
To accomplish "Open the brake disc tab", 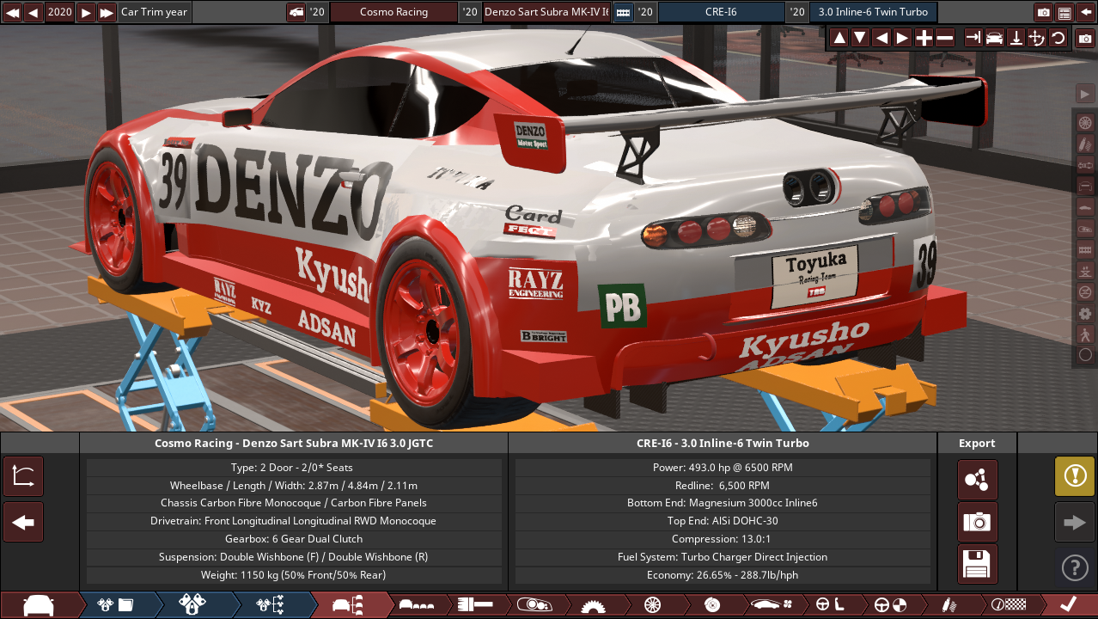I will (711, 605).
